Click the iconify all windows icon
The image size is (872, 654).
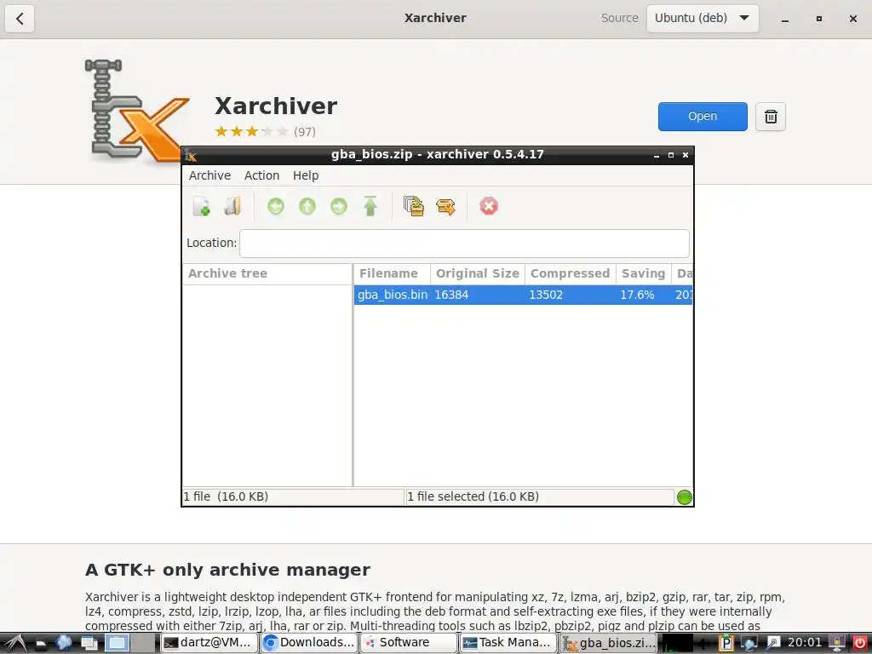(89, 643)
